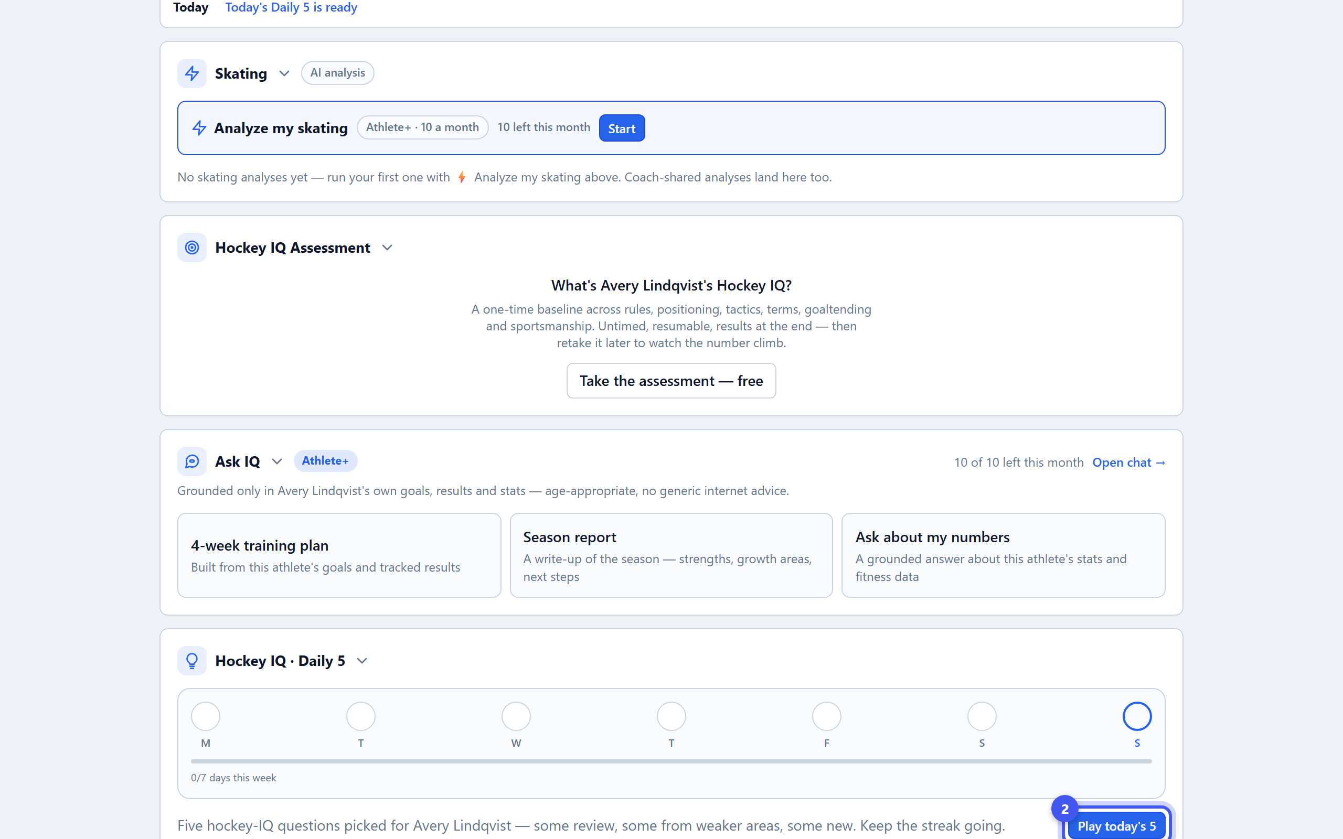This screenshot has width=1343, height=839.
Task: Follow the Open chat link
Action: pos(1128,462)
